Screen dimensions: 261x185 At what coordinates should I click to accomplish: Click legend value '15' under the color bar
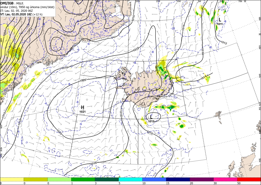(x=168, y=183)
